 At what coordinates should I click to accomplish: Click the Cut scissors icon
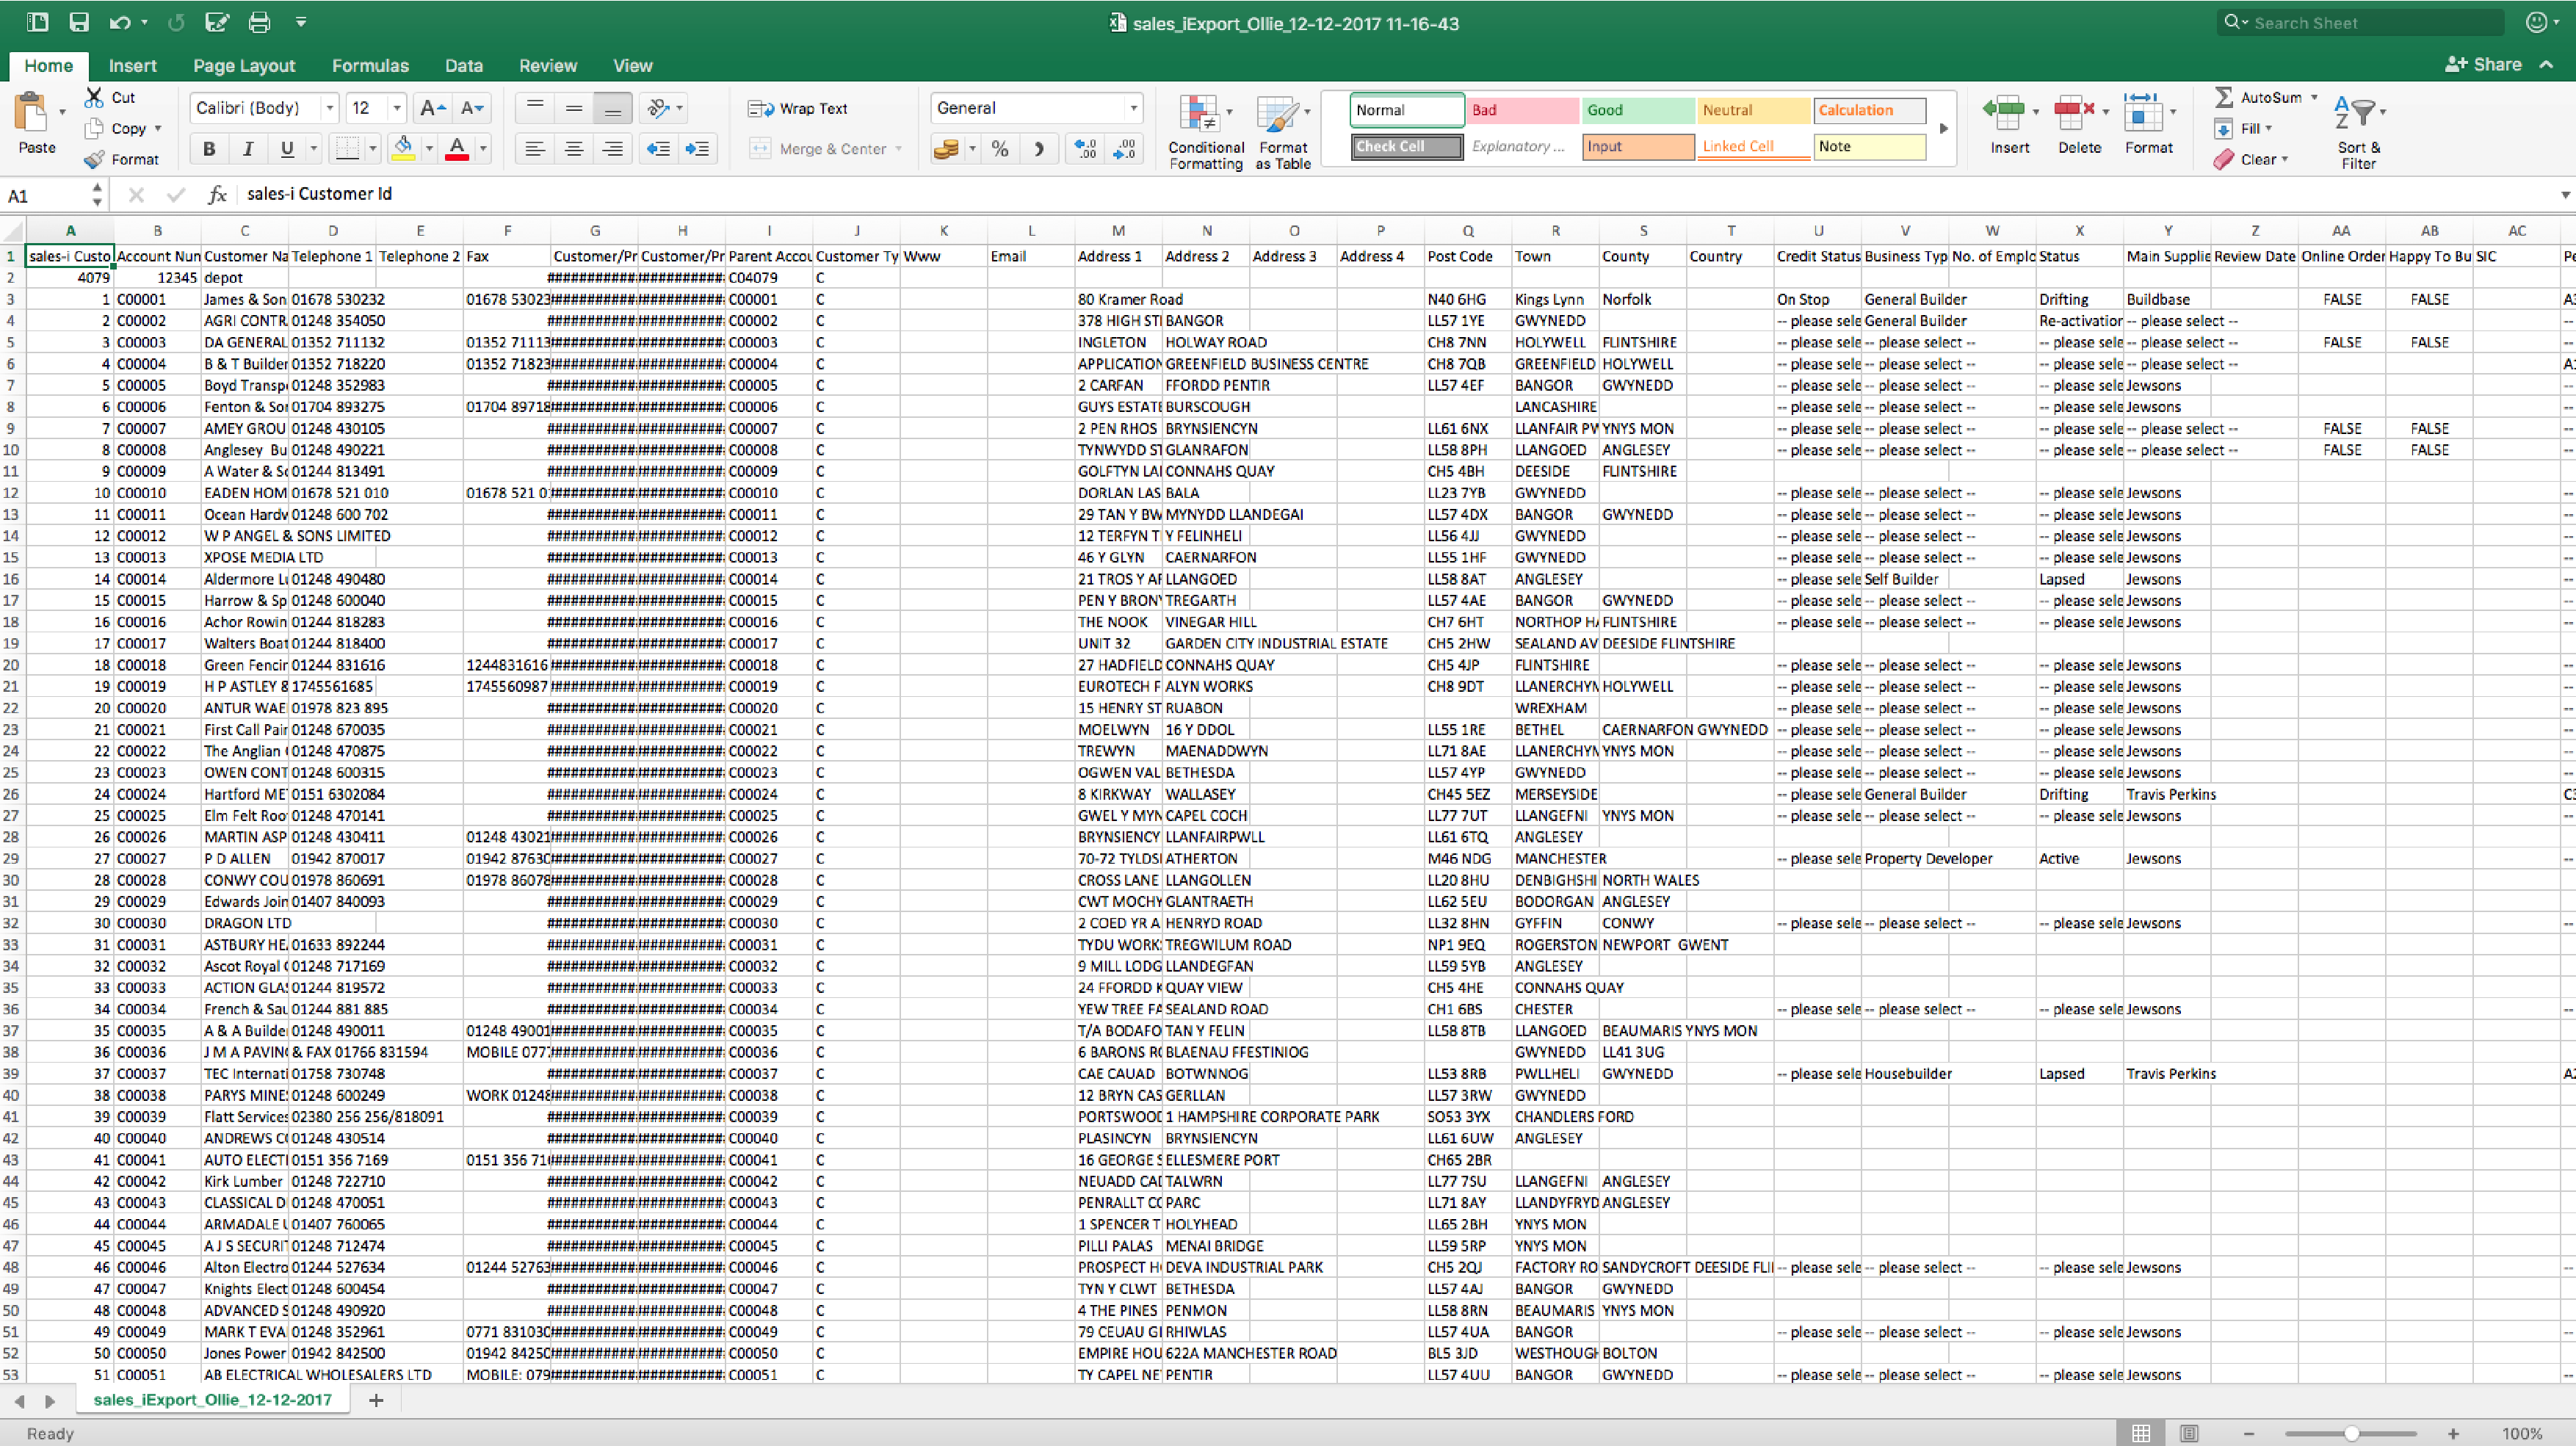point(94,97)
